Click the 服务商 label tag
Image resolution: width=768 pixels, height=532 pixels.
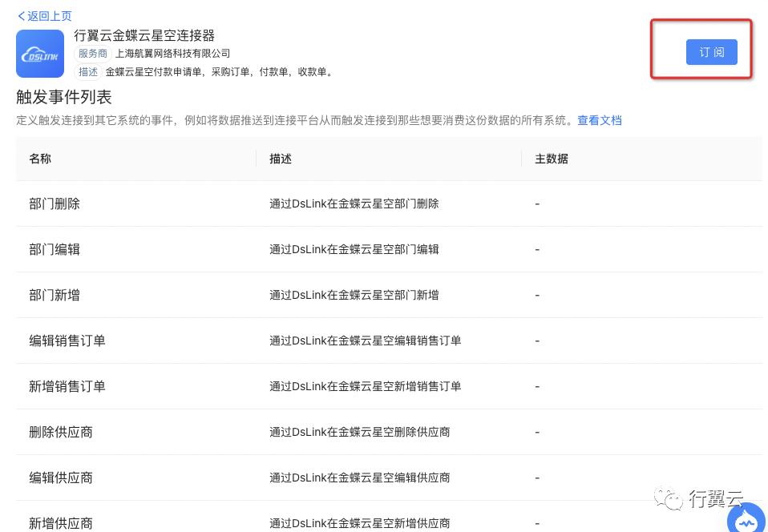coord(92,54)
